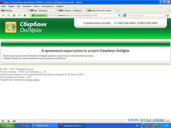This screenshot has height=128, width=171.
Task: Click the tray icon just right of the Avira icon
Action: [153, 126]
